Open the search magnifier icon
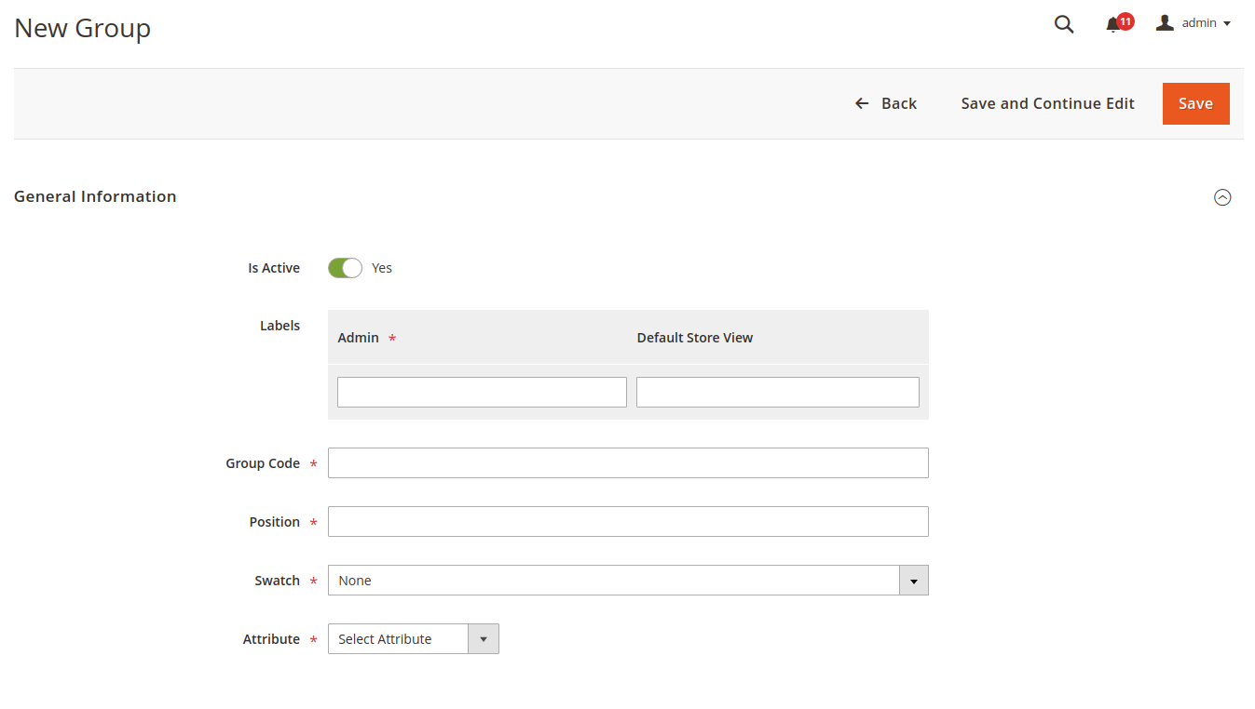Screen dimensions: 1255x709 coord(1063,24)
